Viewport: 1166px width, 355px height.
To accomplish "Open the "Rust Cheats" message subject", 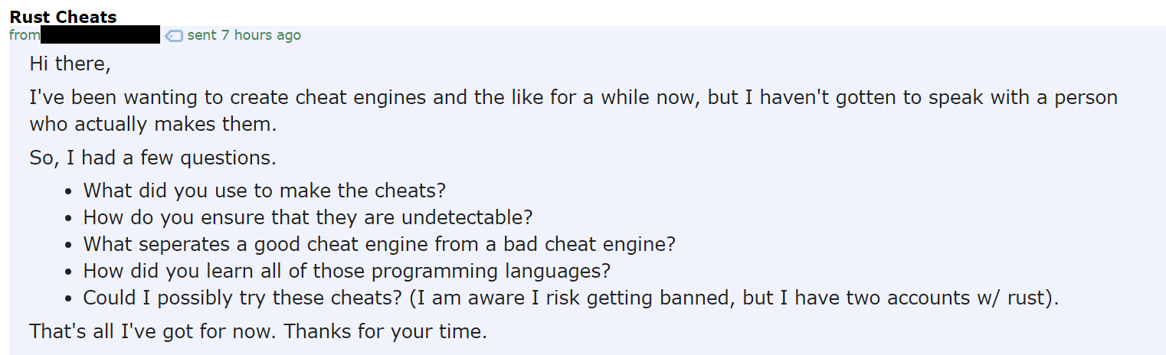I will pyautogui.click(x=63, y=17).
